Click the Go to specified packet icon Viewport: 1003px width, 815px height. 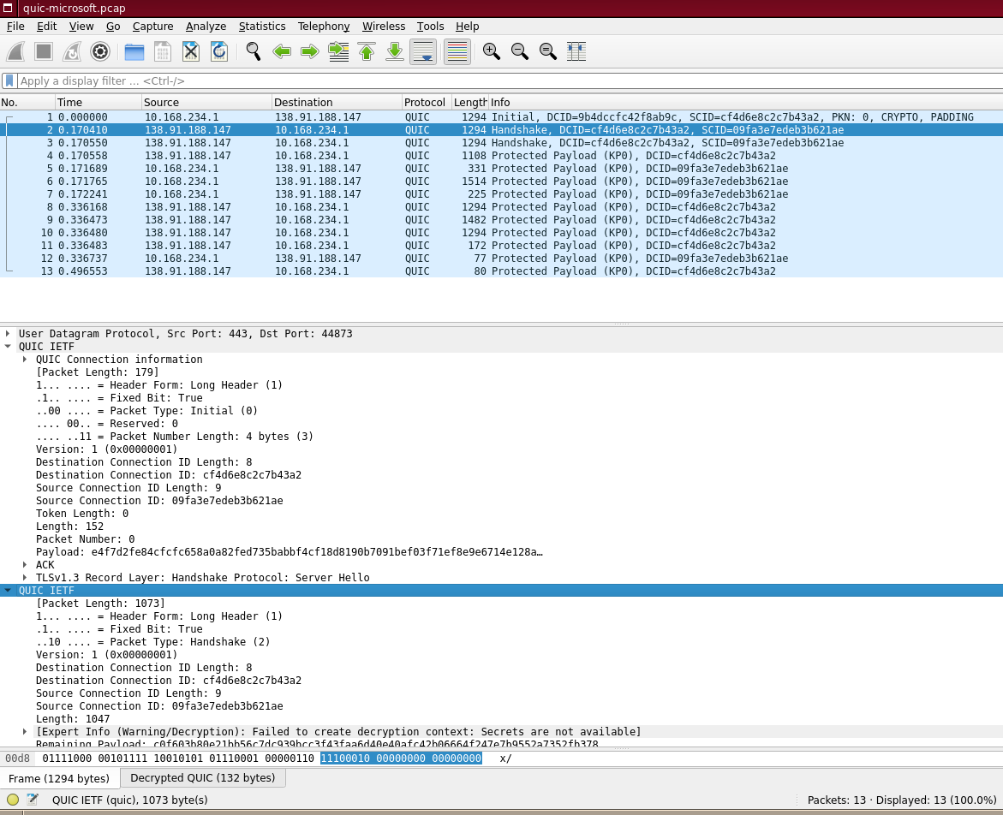click(x=338, y=51)
